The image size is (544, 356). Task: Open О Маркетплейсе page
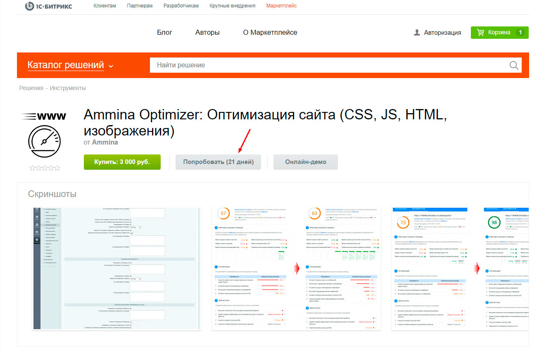270,32
